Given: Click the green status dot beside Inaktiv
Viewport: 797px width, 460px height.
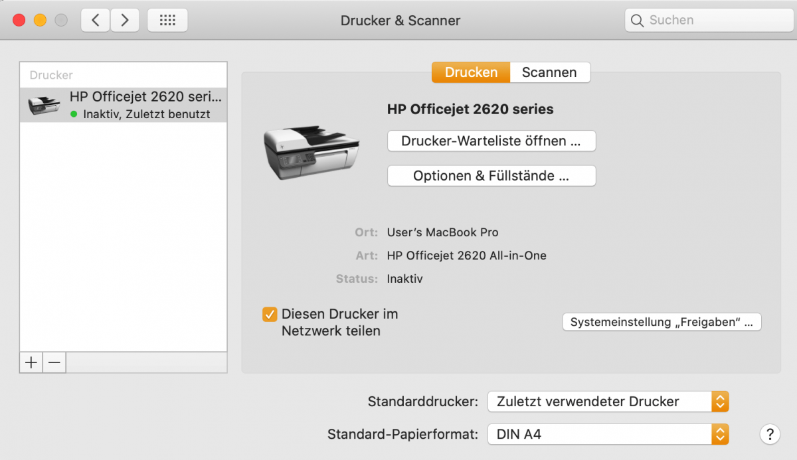Looking at the screenshot, I should pos(74,114).
